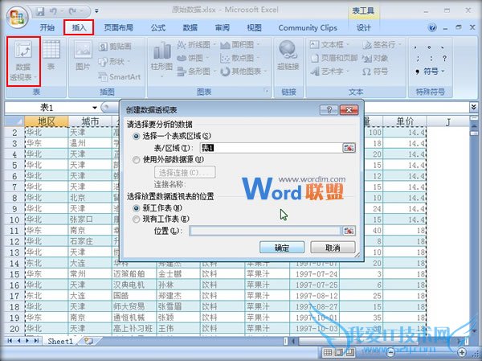Expand the formula bar
The width and height of the screenshot is (482, 361).
(x=474, y=107)
